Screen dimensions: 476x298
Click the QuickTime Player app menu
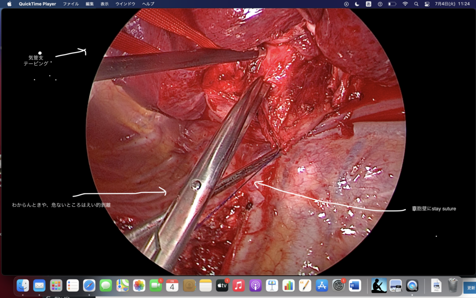(x=37, y=4)
